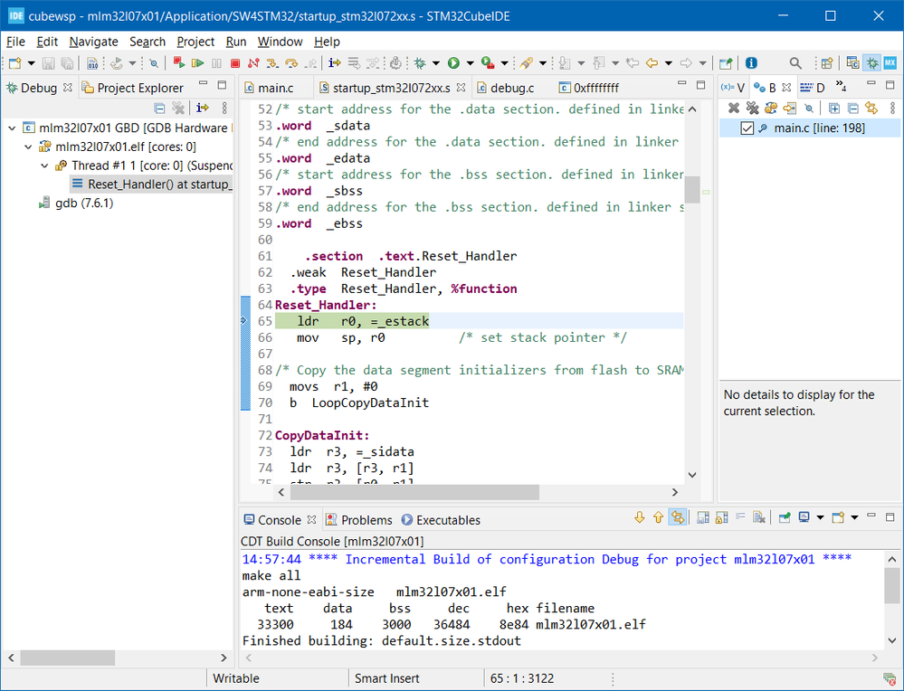Open the Problems tab
Image resolution: width=904 pixels, height=691 pixels.
coord(358,520)
